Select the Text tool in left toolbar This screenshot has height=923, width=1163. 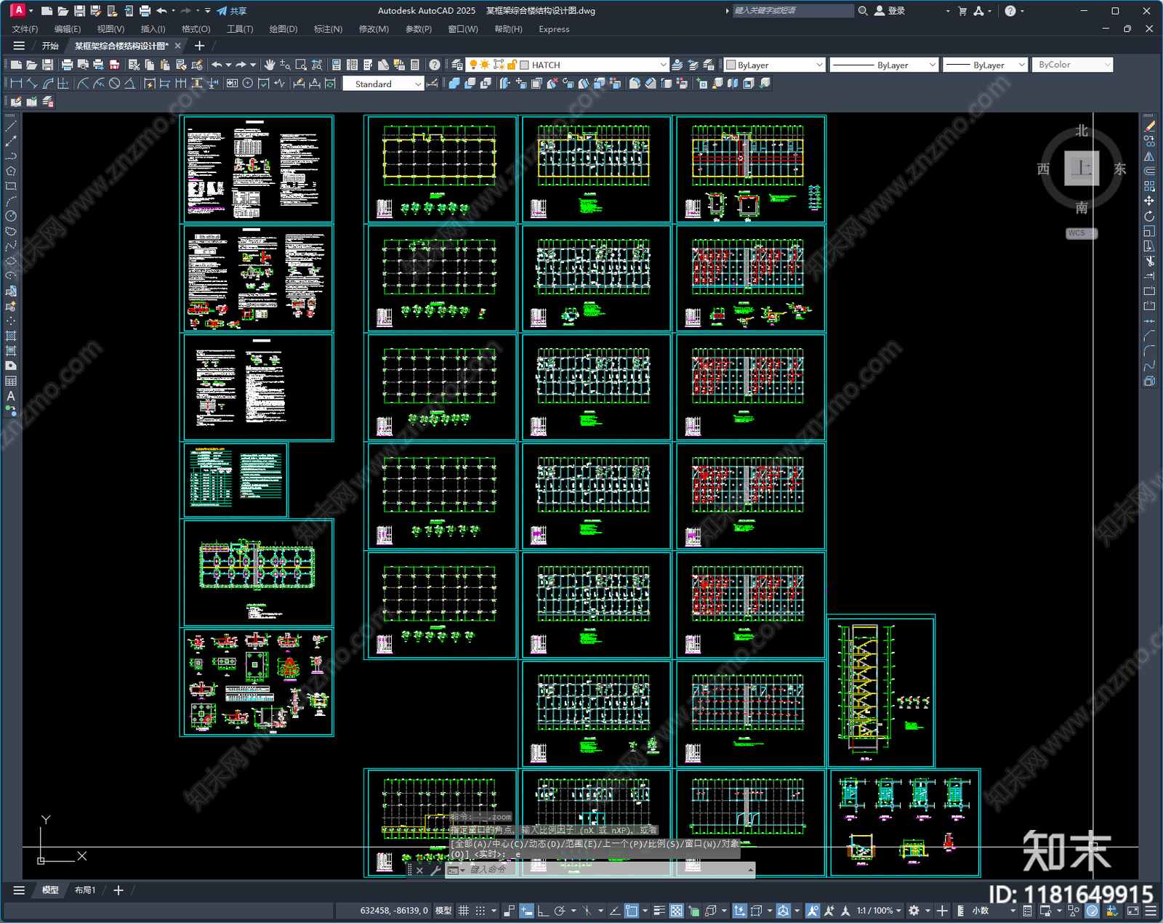(x=11, y=396)
